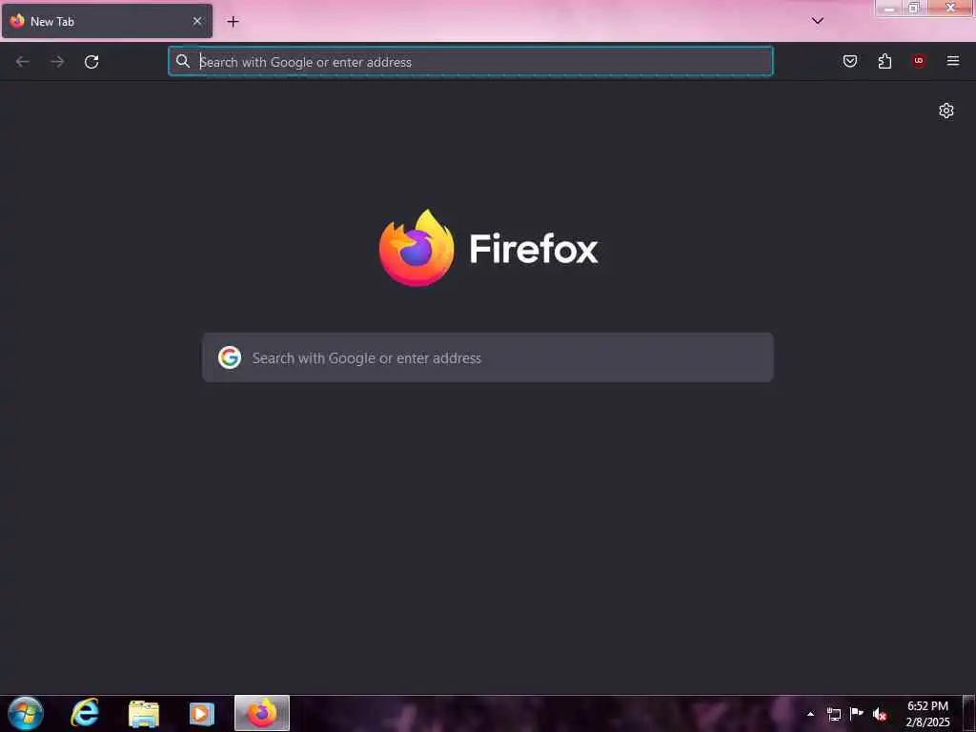The image size is (976, 732).
Task: Click the magnifier icon in address bar
Action: (x=182, y=61)
